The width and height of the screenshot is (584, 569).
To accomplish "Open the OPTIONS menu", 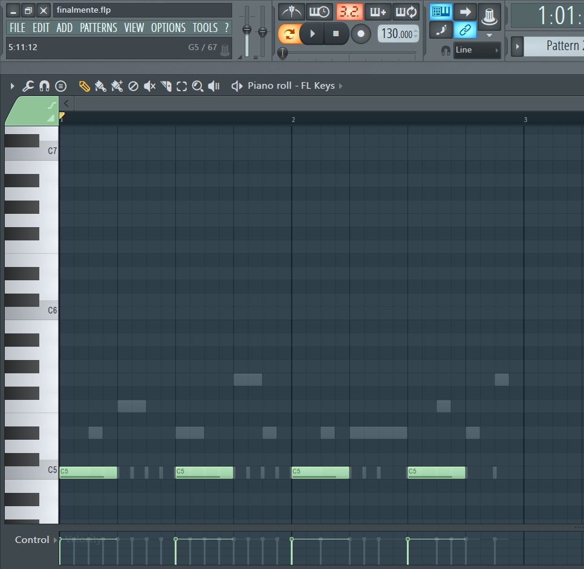I will tap(168, 28).
